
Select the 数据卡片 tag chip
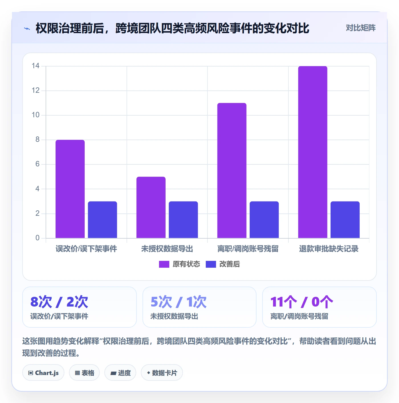pos(162,373)
